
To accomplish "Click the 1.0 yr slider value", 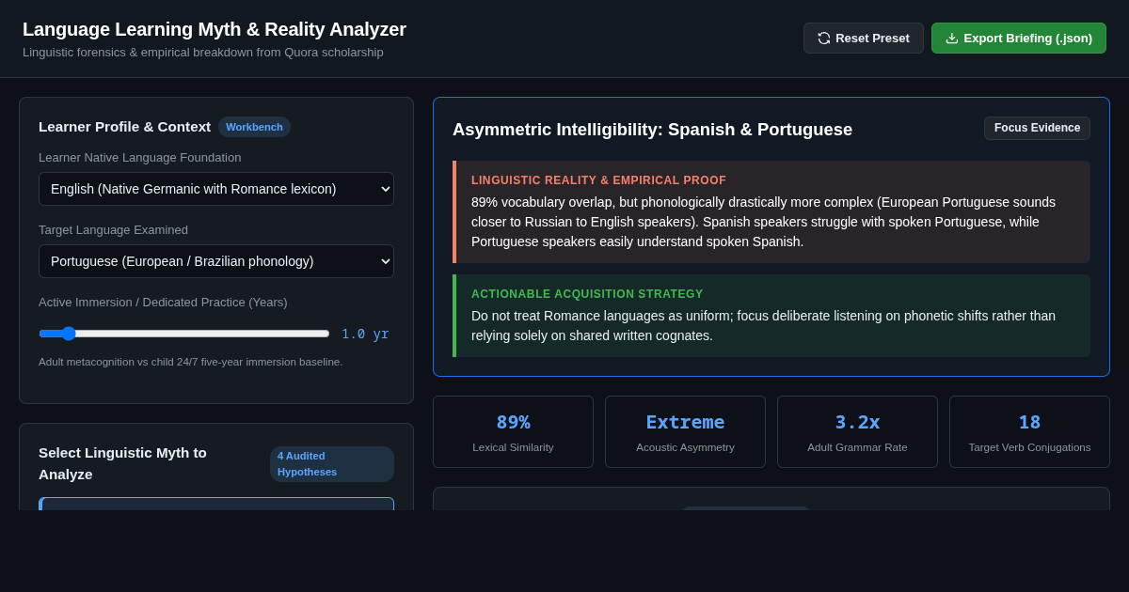I will click(x=365, y=334).
